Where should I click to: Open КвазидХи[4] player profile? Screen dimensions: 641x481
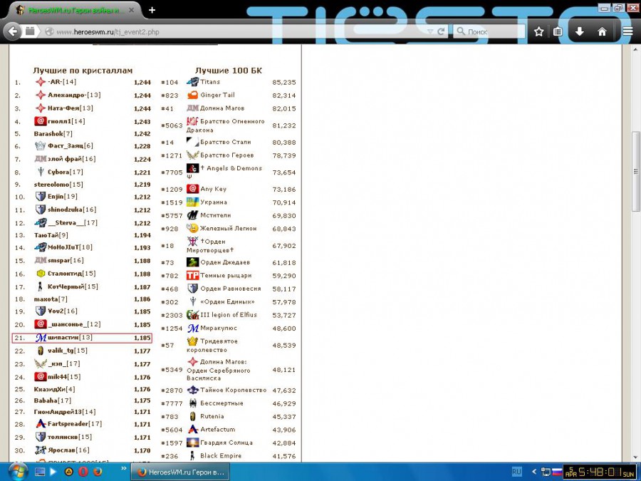[x=54, y=389]
